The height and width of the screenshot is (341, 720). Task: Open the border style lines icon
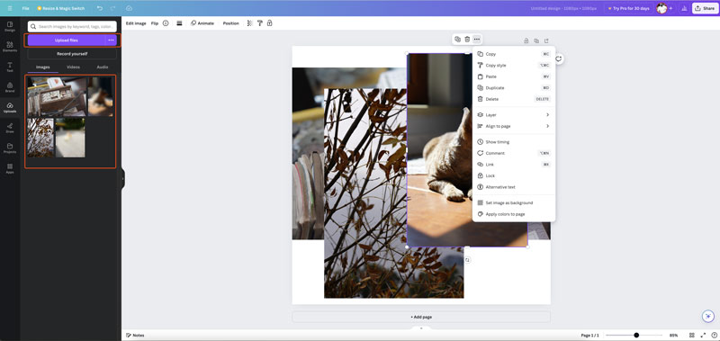click(x=179, y=23)
